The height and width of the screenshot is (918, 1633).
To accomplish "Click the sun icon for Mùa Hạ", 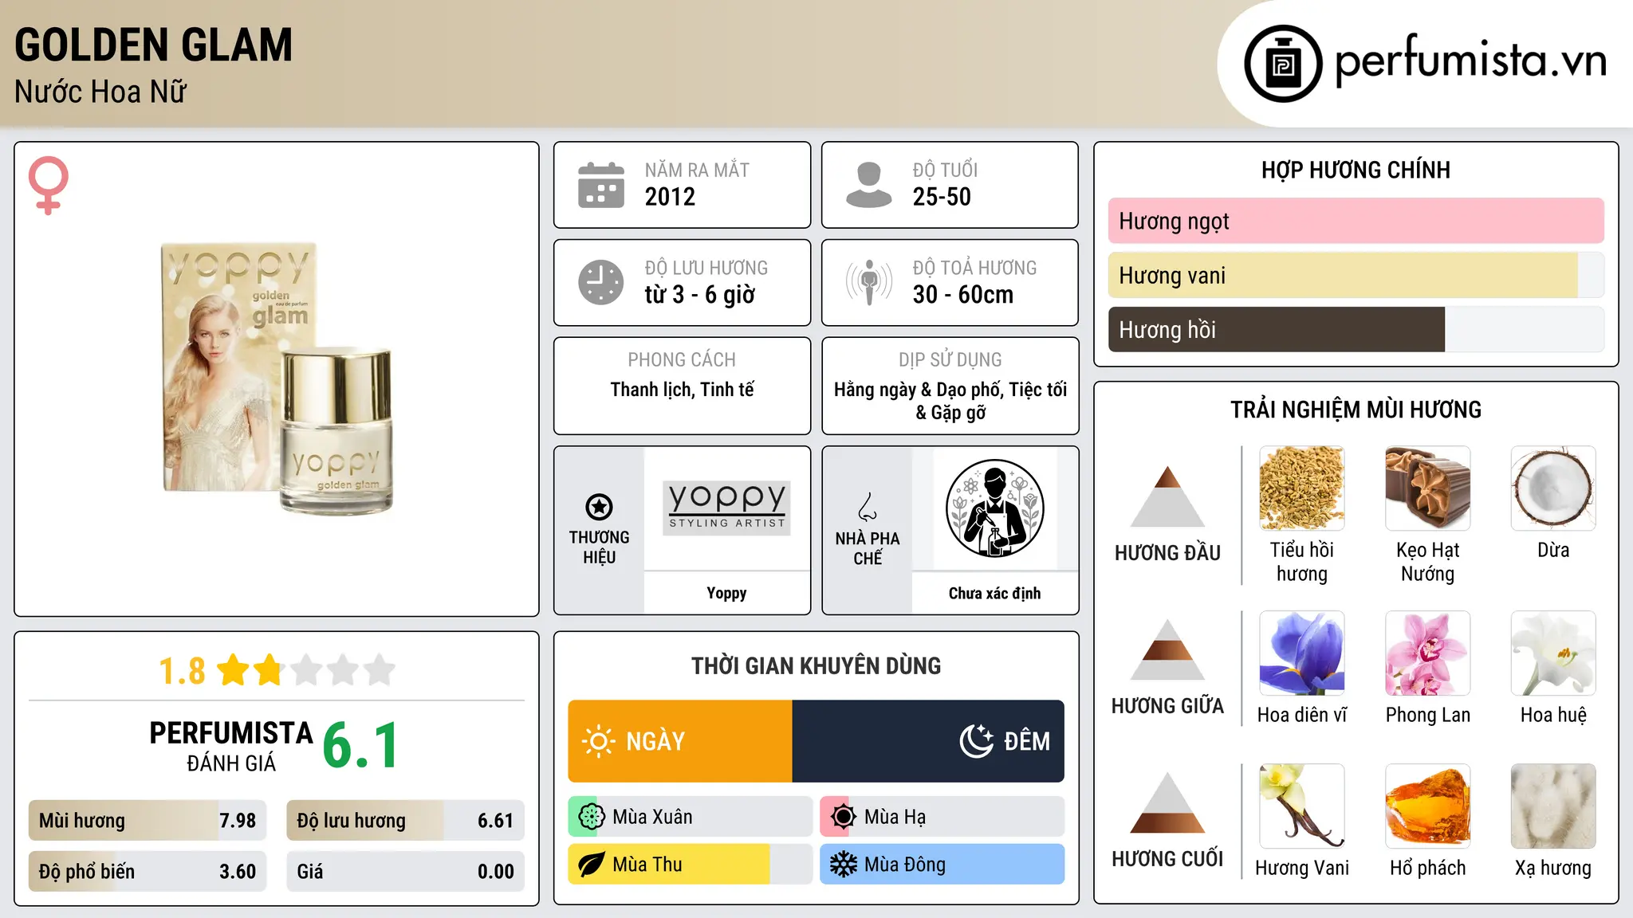I will click(x=843, y=817).
